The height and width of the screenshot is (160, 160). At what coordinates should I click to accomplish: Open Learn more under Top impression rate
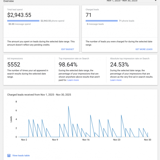click(73, 80)
